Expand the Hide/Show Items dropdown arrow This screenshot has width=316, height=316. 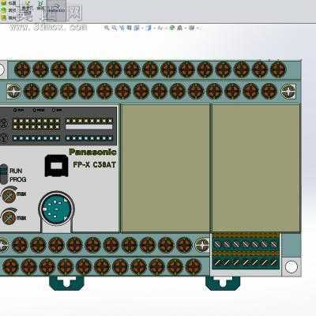tap(165, 28)
